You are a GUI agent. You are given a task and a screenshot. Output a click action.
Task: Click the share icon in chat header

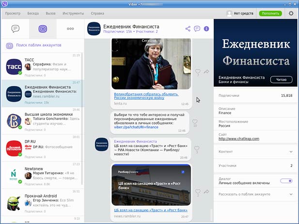point(188,29)
